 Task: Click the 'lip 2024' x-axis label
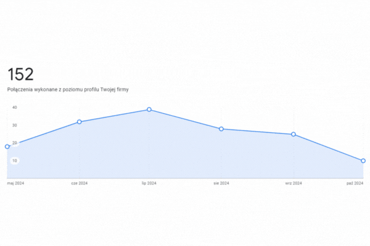149,183
